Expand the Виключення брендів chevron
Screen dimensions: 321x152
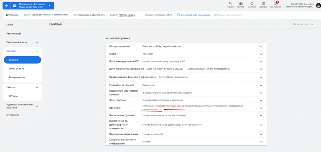pos(261,115)
